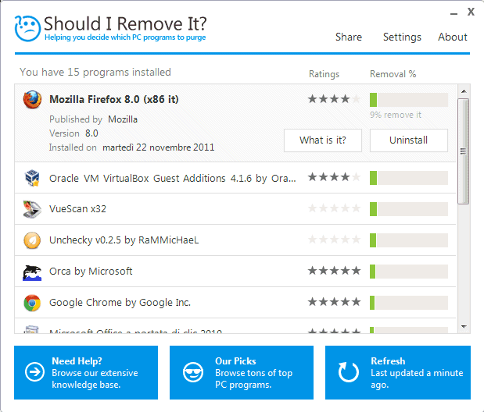Click the scroll down arrow of program list
The image size is (484, 412).
point(464,327)
